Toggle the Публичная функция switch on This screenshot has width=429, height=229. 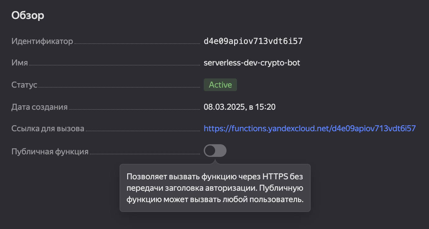click(215, 151)
